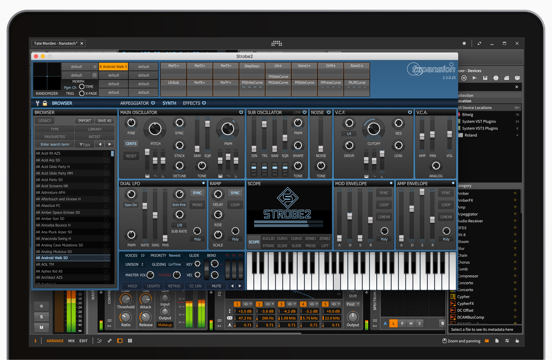This screenshot has height=360, width=552.
Task: Open the BROWSER tab in Strobe2
Action: click(x=62, y=103)
